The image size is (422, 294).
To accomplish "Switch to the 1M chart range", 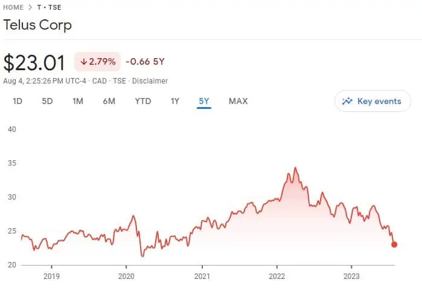I will pos(77,101).
